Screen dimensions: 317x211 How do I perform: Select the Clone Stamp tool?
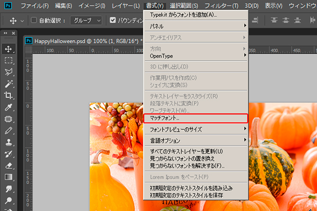(x=8, y=142)
